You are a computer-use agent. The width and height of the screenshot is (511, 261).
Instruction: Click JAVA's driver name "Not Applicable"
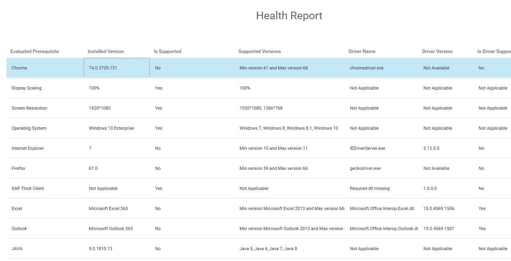tap(364, 249)
